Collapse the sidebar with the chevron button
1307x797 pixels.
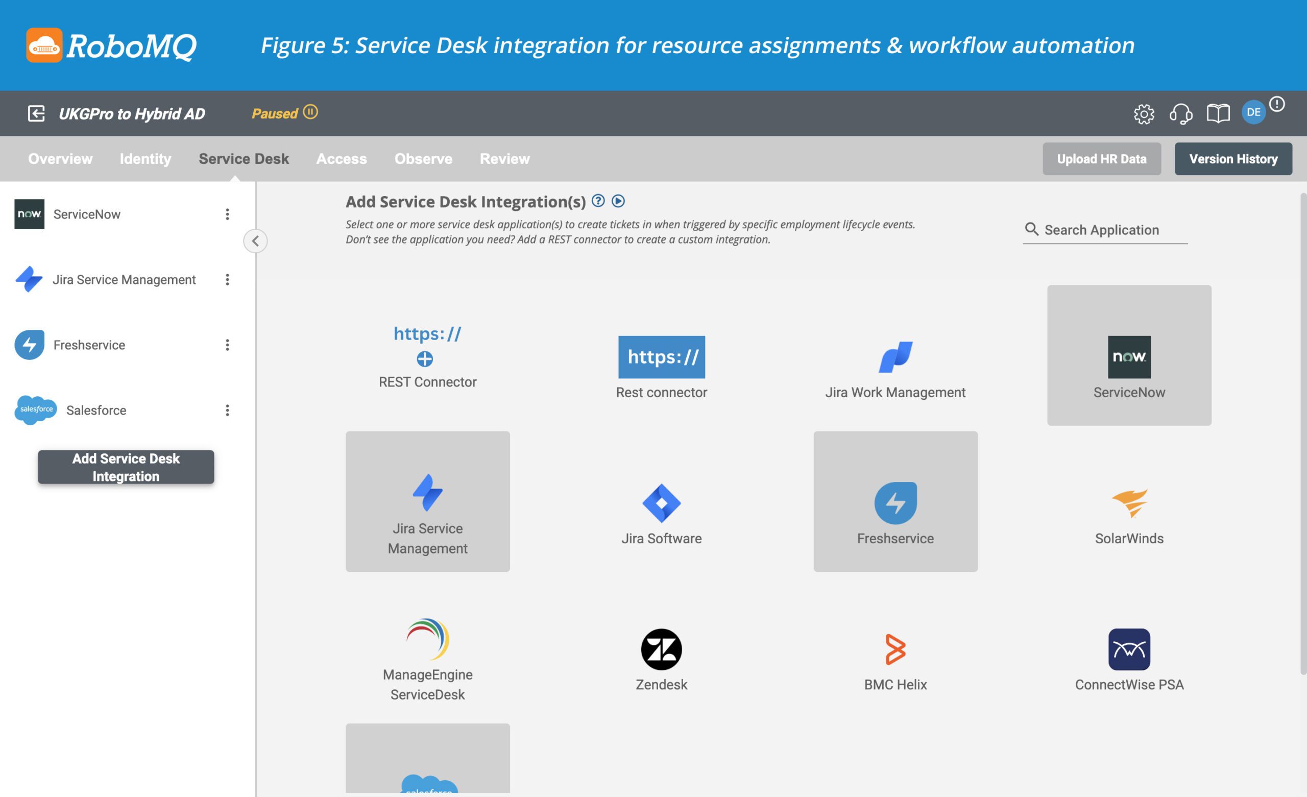[255, 241]
